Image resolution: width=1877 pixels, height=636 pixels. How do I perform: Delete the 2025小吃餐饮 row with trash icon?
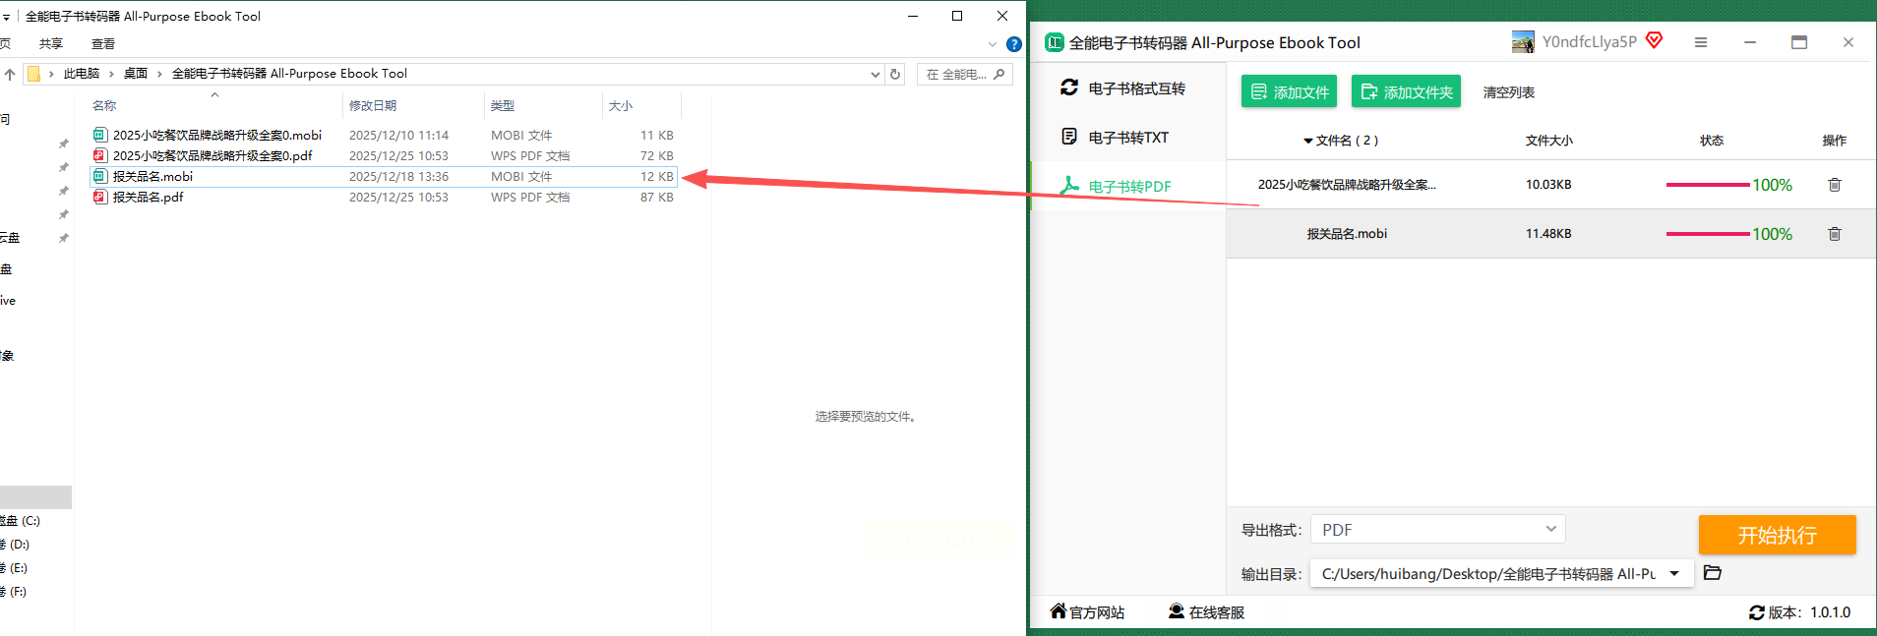point(1834,185)
